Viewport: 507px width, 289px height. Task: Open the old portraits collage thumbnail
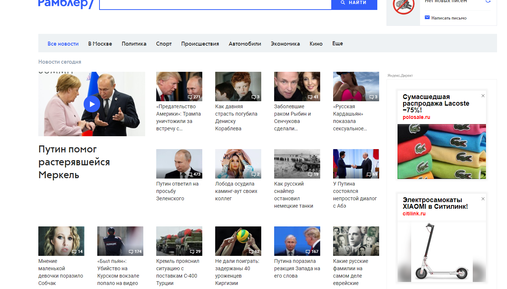[356, 241]
